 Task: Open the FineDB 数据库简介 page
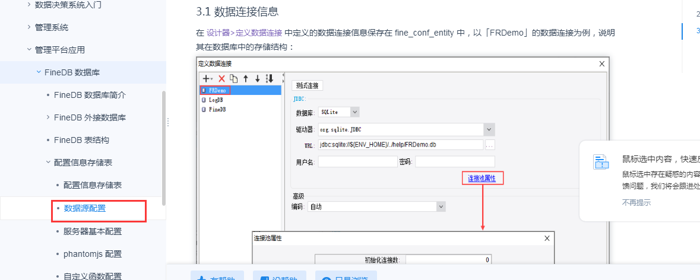point(90,95)
